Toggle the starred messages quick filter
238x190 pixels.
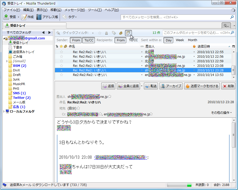(x=99, y=33)
